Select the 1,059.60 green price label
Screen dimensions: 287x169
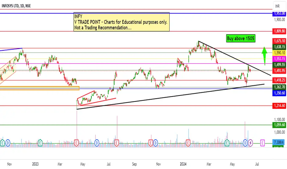[279, 125]
